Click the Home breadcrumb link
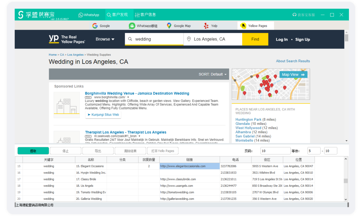This screenshot has width=362, height=216. (53, 55)
